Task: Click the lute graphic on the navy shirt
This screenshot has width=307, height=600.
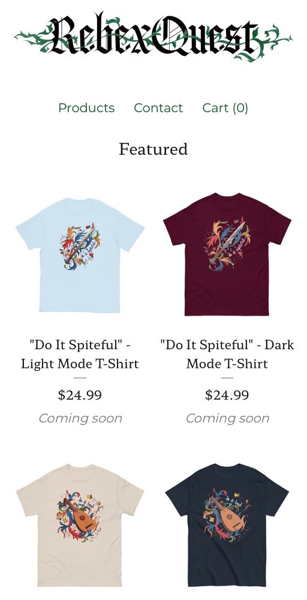Action: 227,515
